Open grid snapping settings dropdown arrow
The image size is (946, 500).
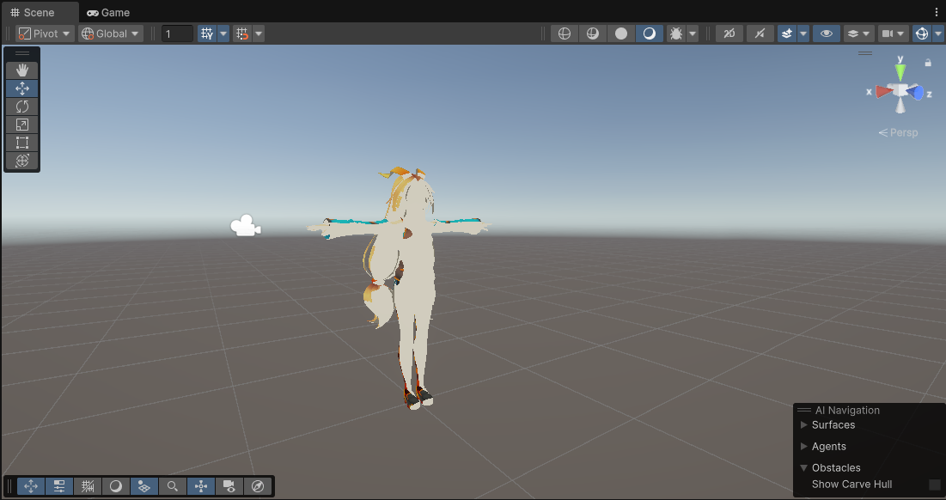point(259,34)
